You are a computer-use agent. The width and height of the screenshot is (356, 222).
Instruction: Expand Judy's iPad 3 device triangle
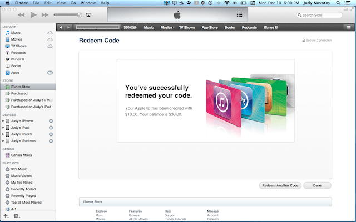point(3,134)
